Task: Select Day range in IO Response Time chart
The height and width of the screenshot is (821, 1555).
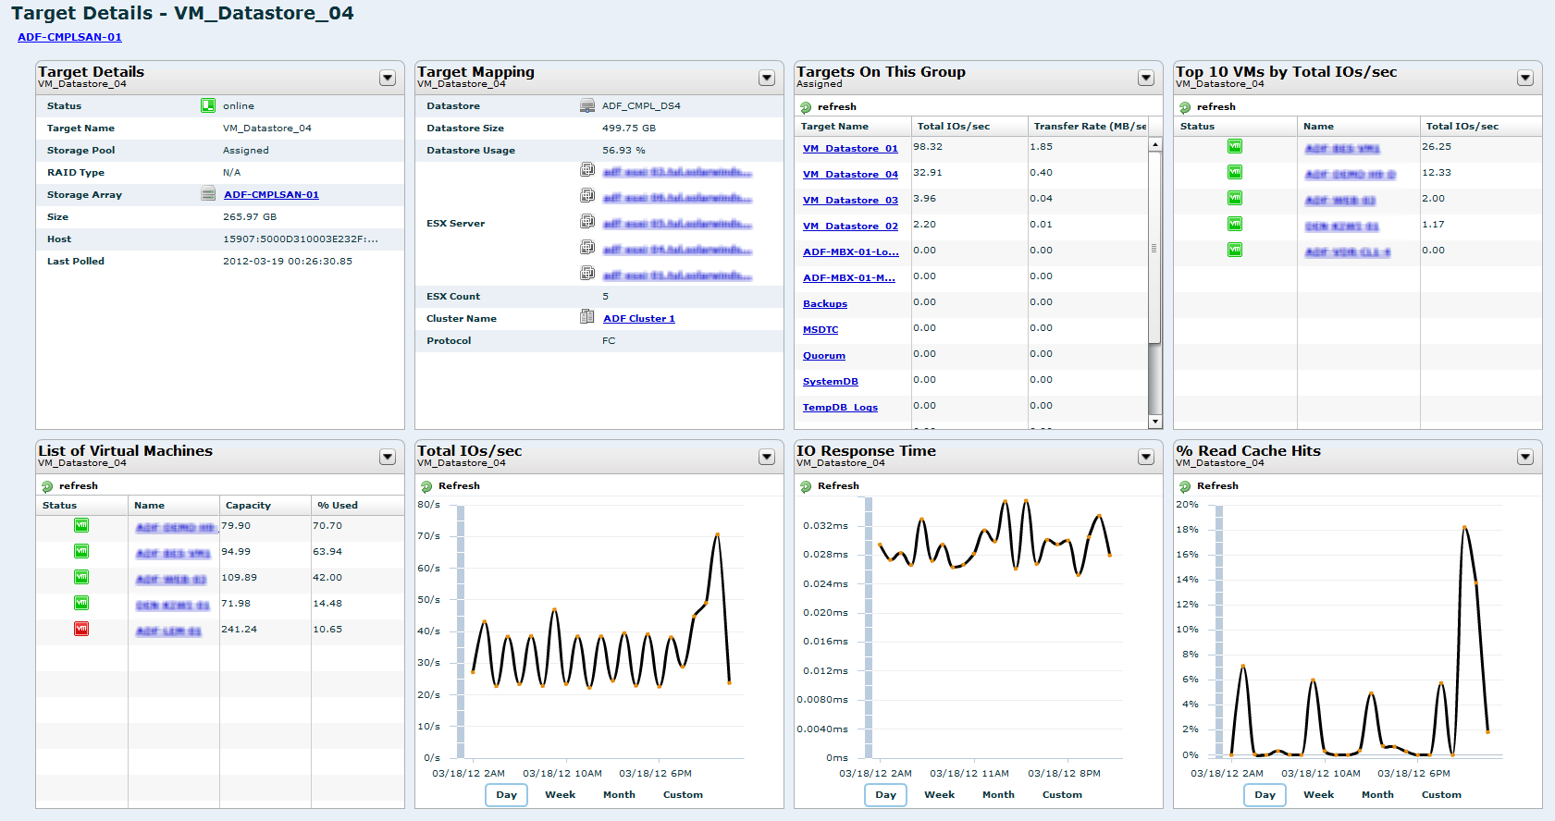Action: (x=886, y=795)
